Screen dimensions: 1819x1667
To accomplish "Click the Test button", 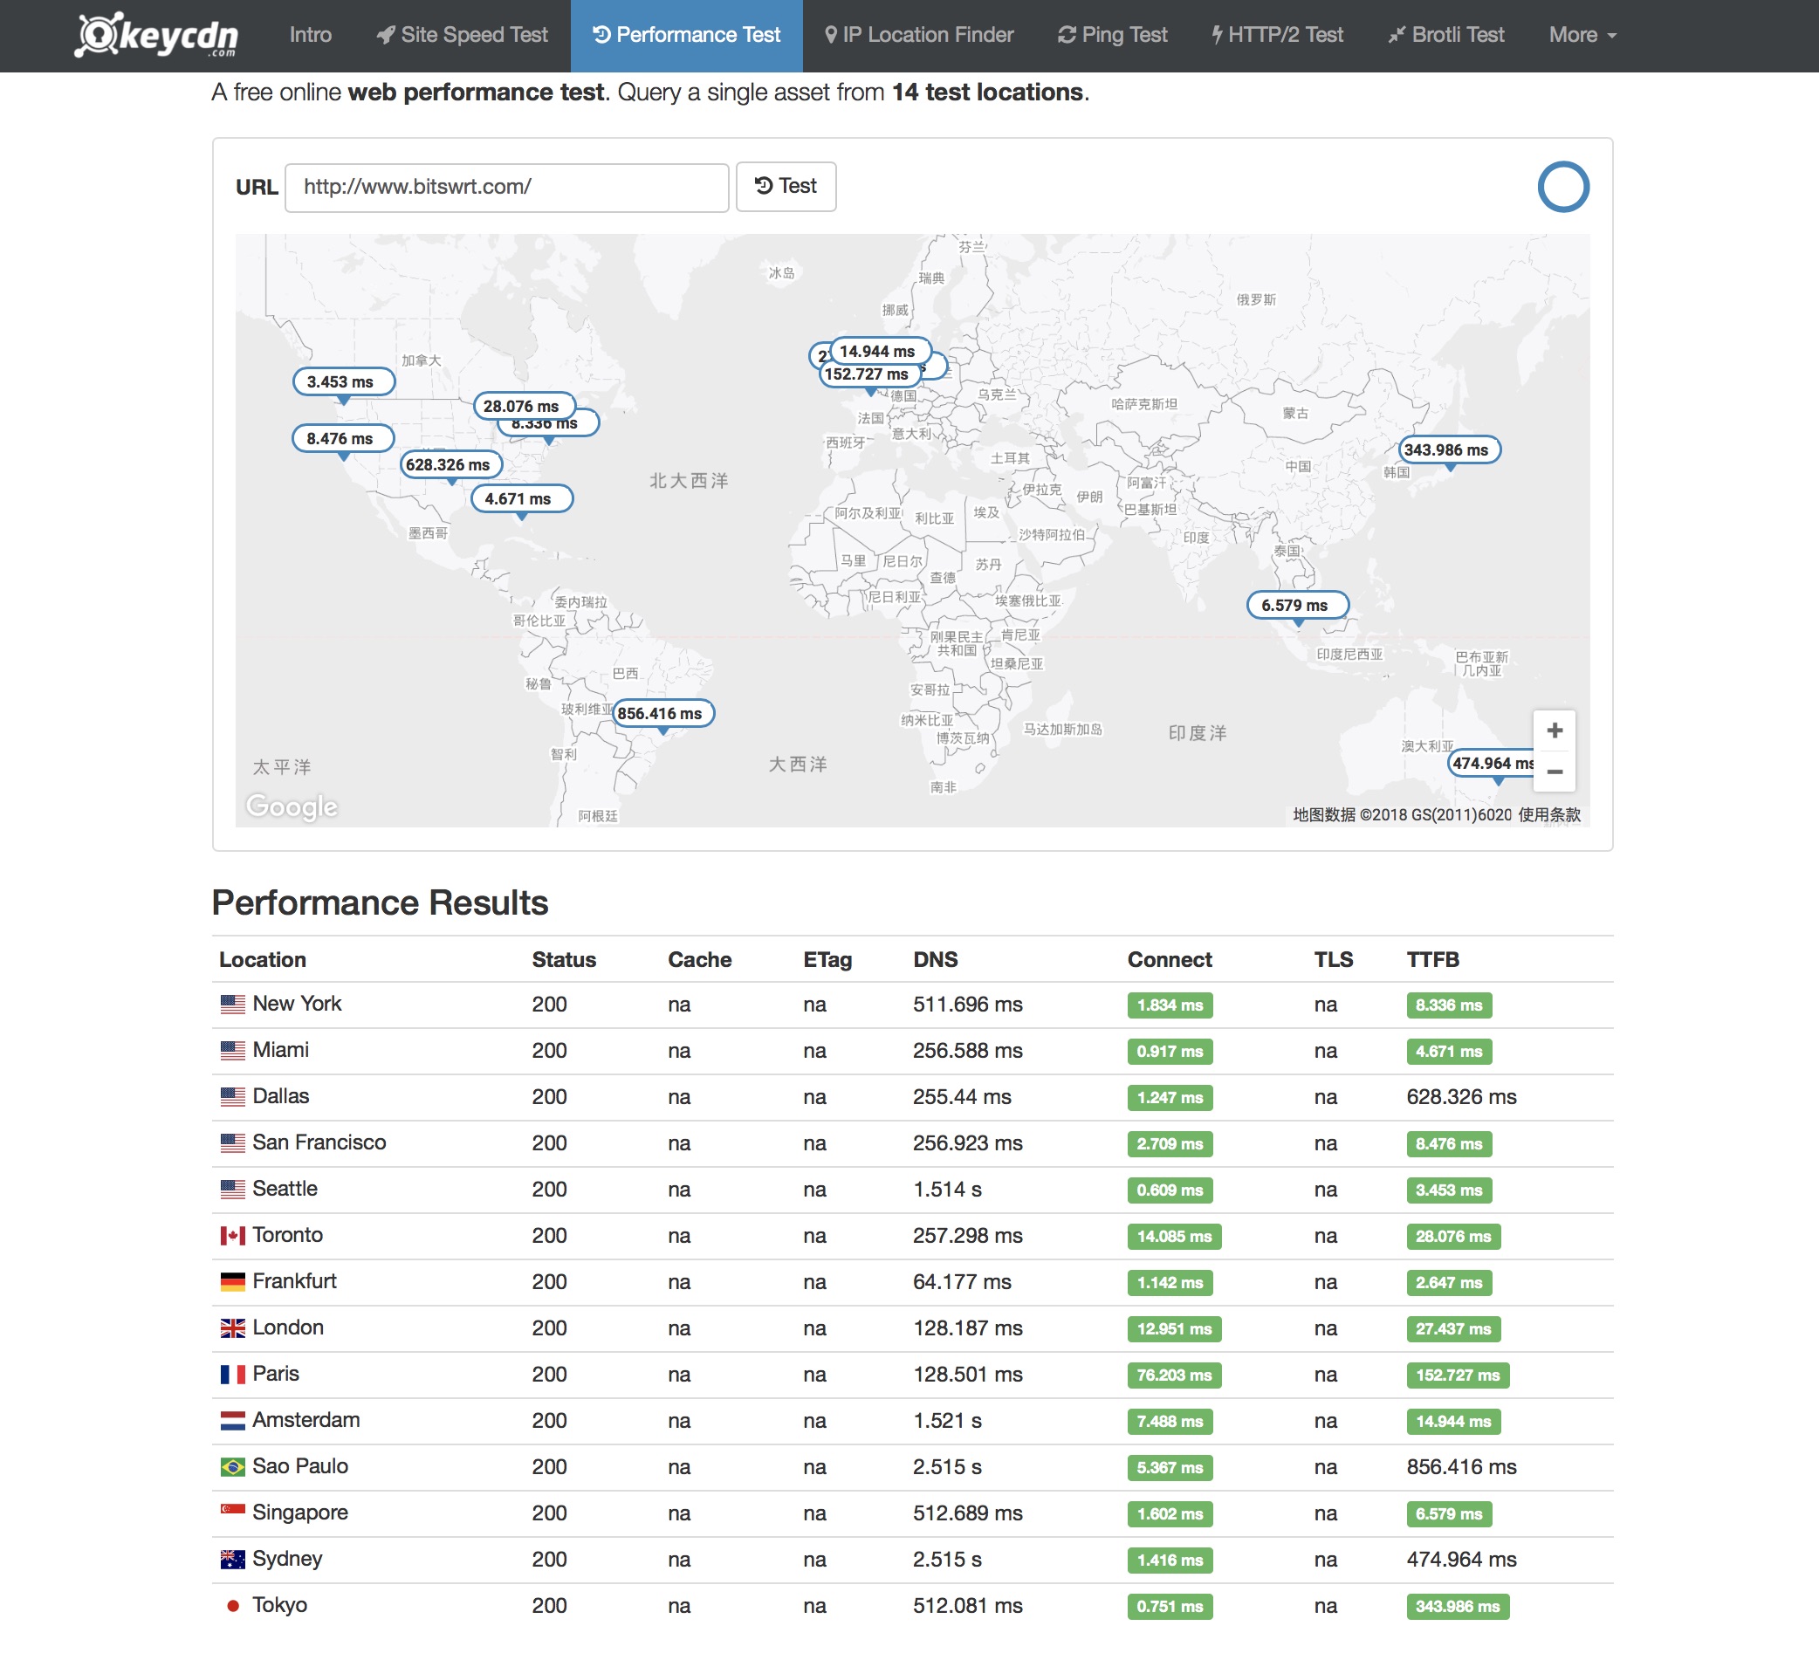I will point(785,187).
